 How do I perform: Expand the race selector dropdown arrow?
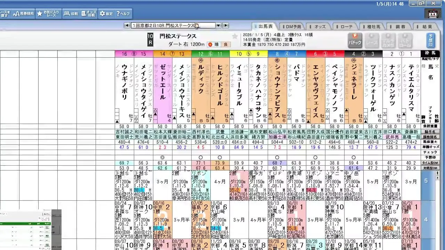pyautogui.click(x=218, y=25)
